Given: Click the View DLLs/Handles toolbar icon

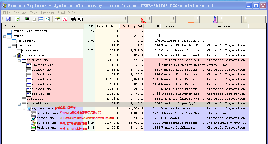Looking at the screenshot, I should pos(48,19).
